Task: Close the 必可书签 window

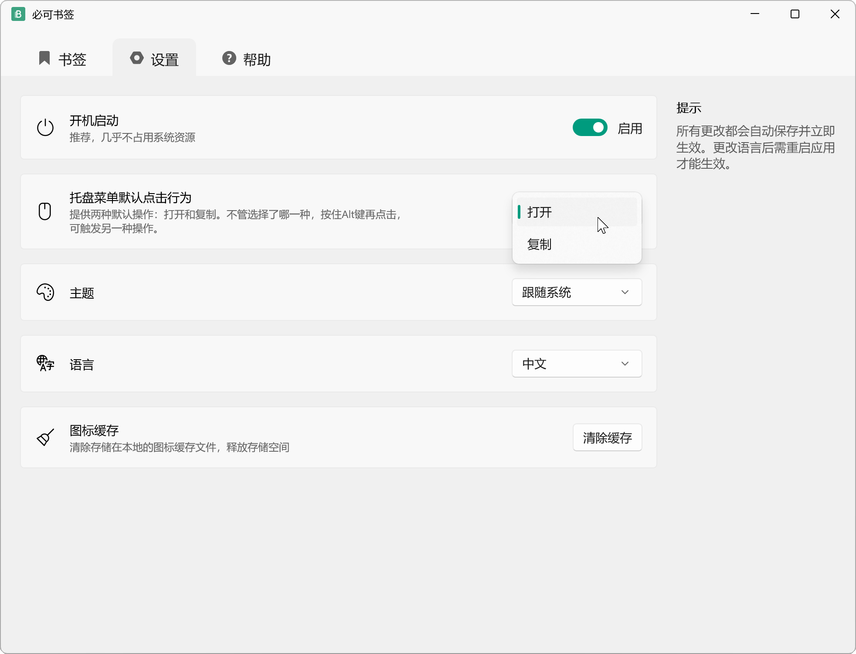Action: tap(835, 14)
